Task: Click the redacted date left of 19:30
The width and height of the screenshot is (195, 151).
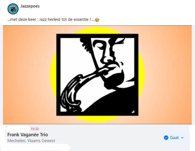Action: [x=19, y=129]
